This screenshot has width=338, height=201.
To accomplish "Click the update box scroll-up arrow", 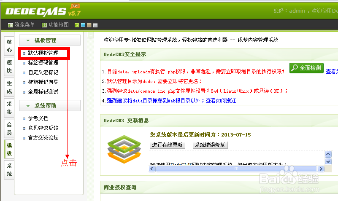I will 328,154.
